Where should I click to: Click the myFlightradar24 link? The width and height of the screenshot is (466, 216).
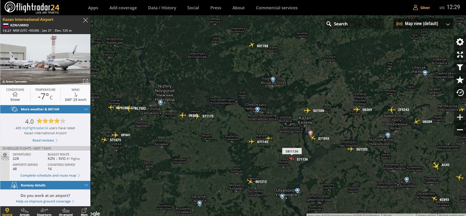pos(35,128)
